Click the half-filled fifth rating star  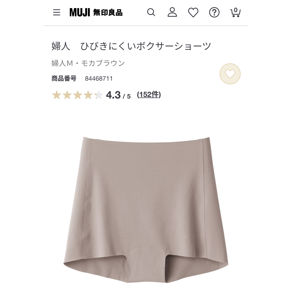[x=99, y=95]
